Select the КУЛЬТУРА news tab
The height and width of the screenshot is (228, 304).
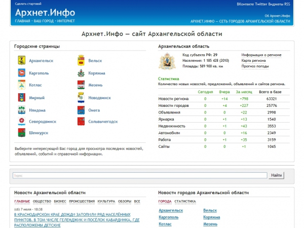click(106, 201)
